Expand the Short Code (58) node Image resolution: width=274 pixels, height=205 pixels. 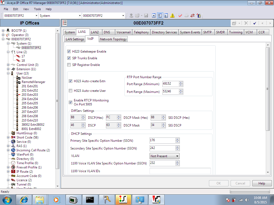click(x=8, y=137)
